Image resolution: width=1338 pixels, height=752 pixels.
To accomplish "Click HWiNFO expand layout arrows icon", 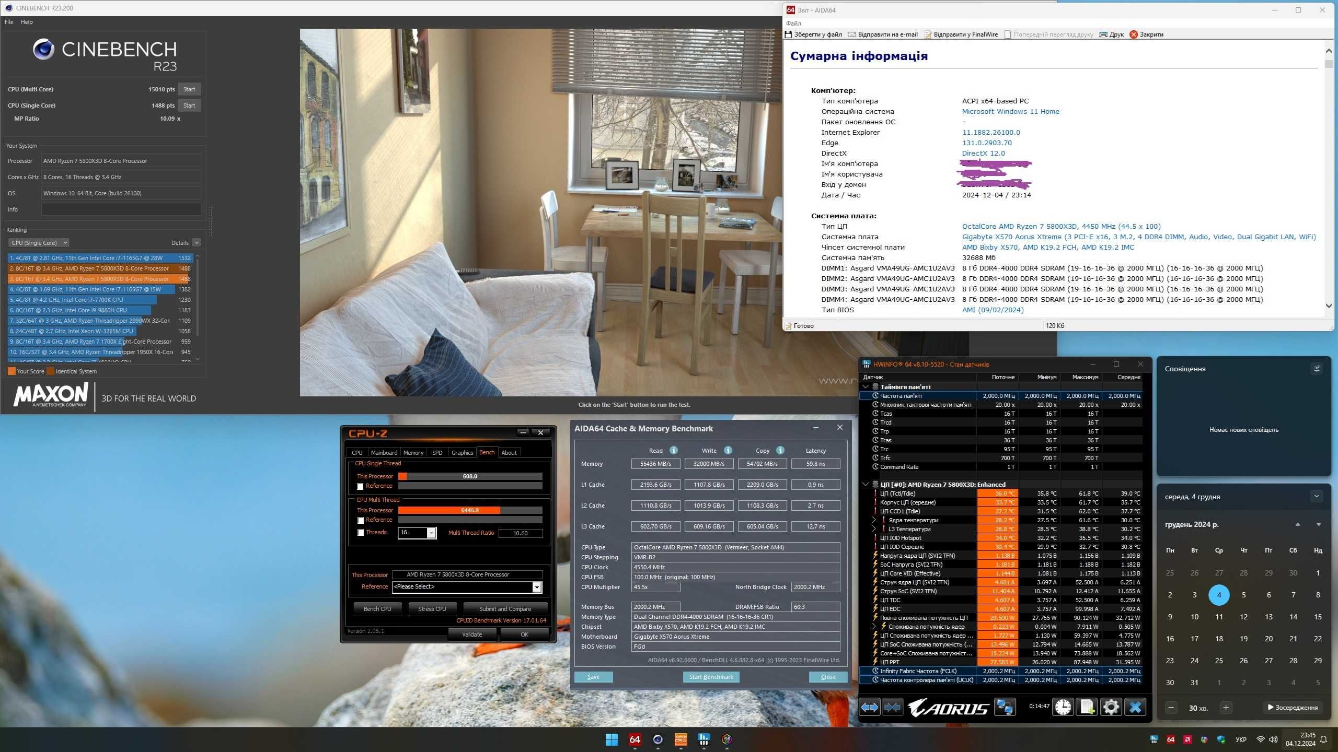I will tap(870, 708).
